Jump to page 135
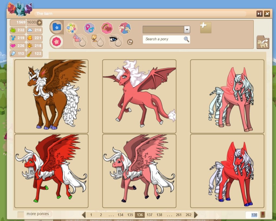This screenshot has width=276, height=221. point(130,215)
